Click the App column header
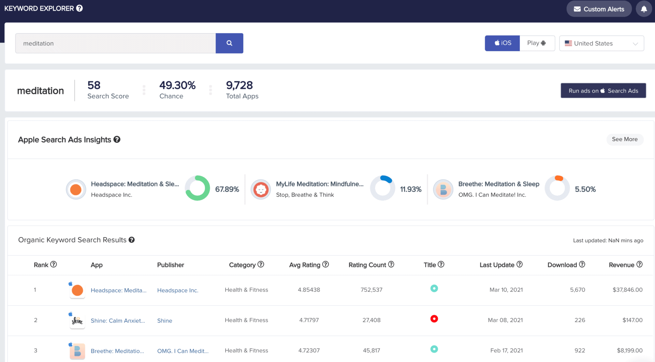 (97, 265)
